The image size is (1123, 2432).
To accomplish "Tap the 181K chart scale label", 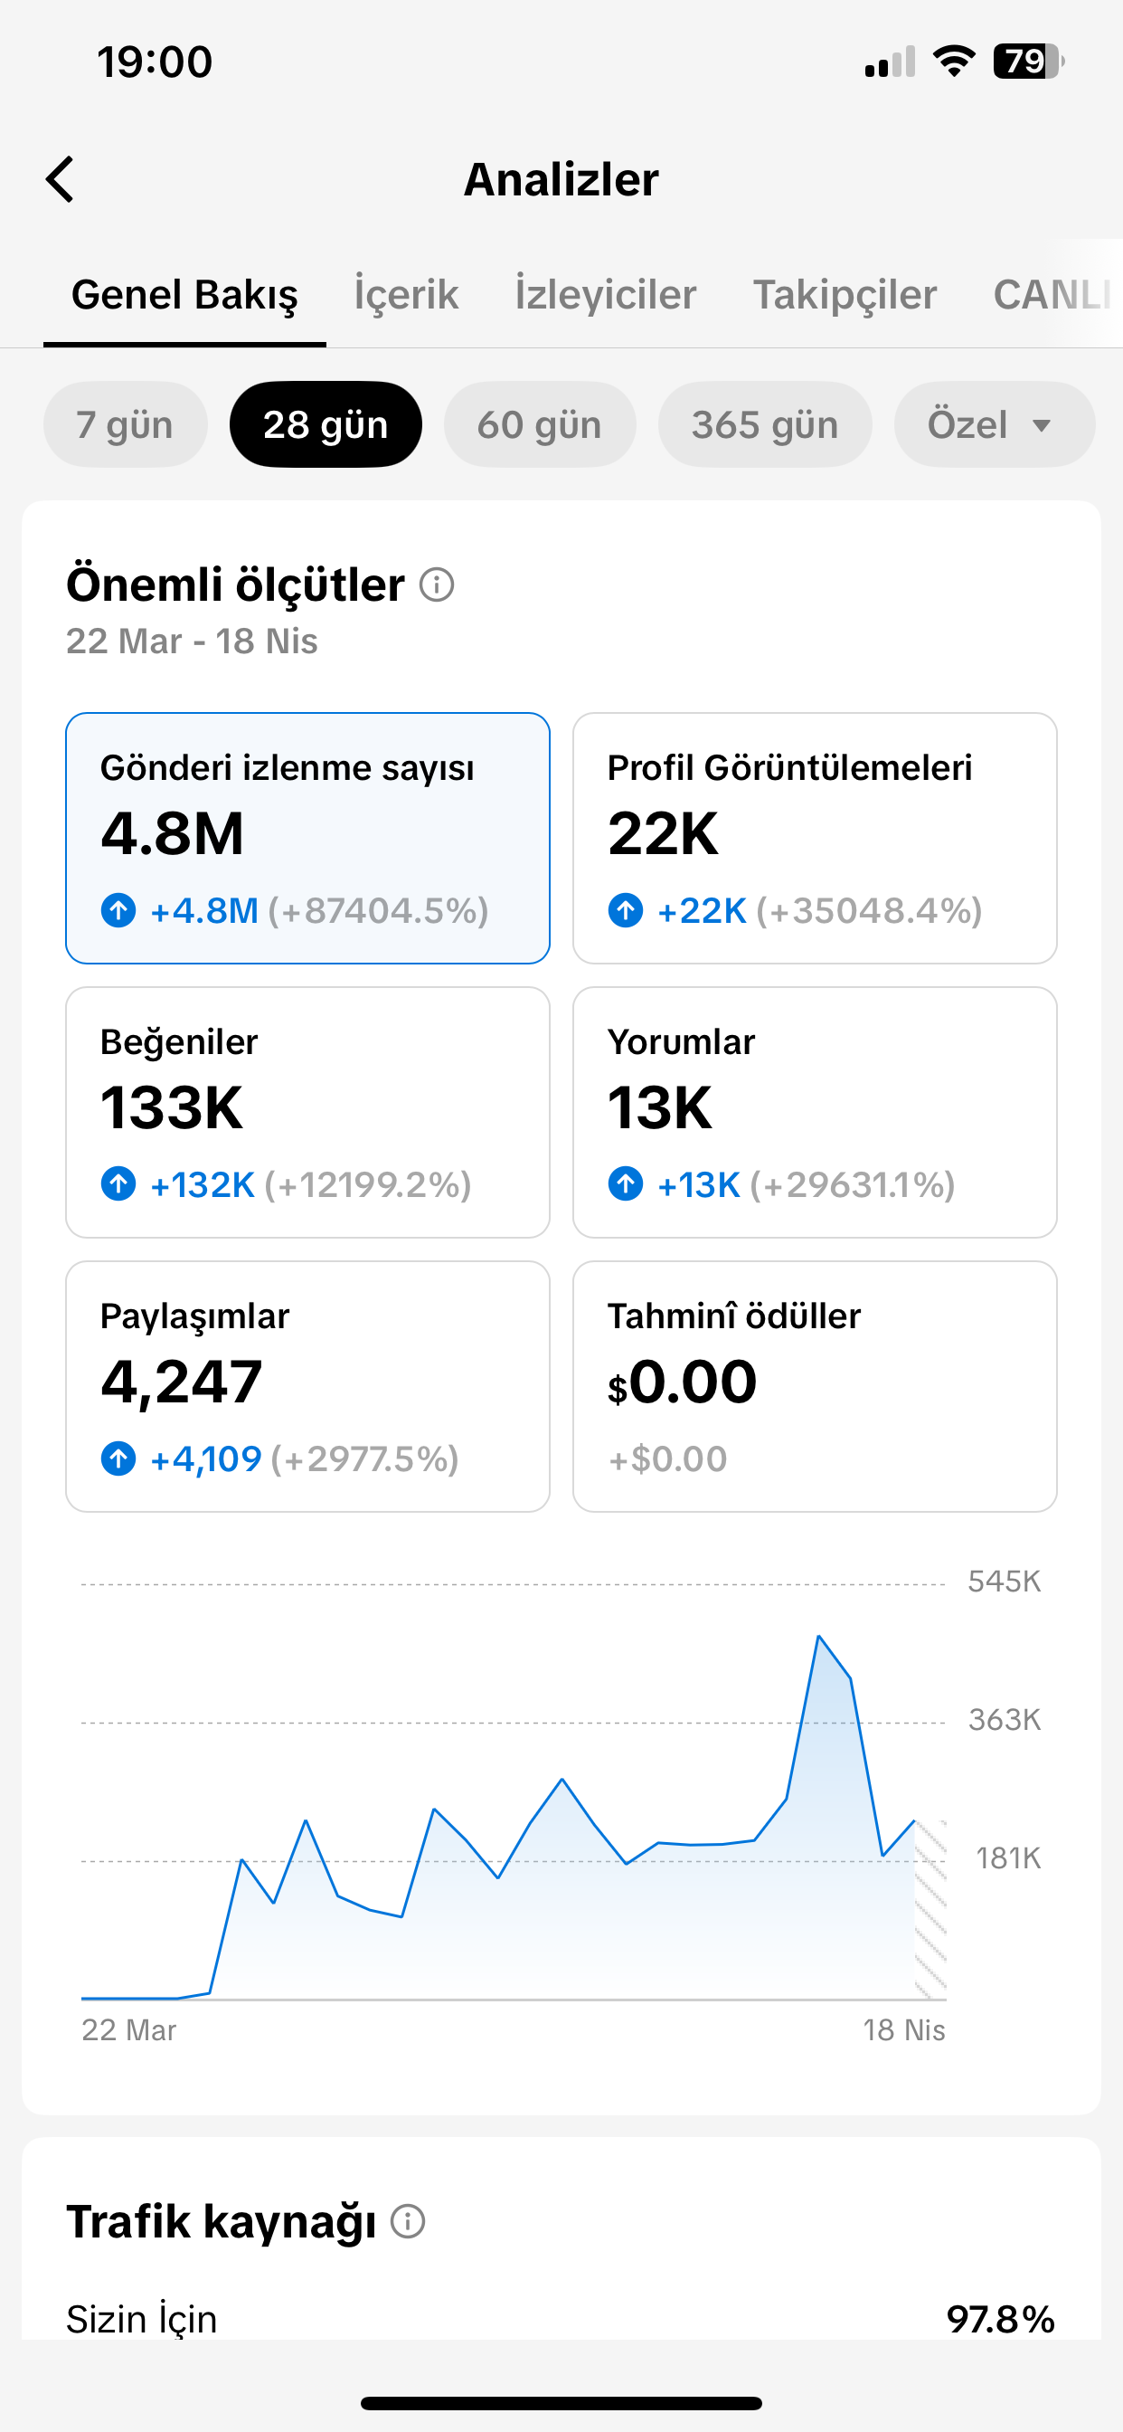I will (x=1008, y=1859).
